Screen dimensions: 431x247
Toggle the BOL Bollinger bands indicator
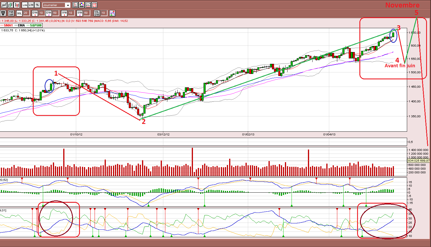tap(19, 13)
